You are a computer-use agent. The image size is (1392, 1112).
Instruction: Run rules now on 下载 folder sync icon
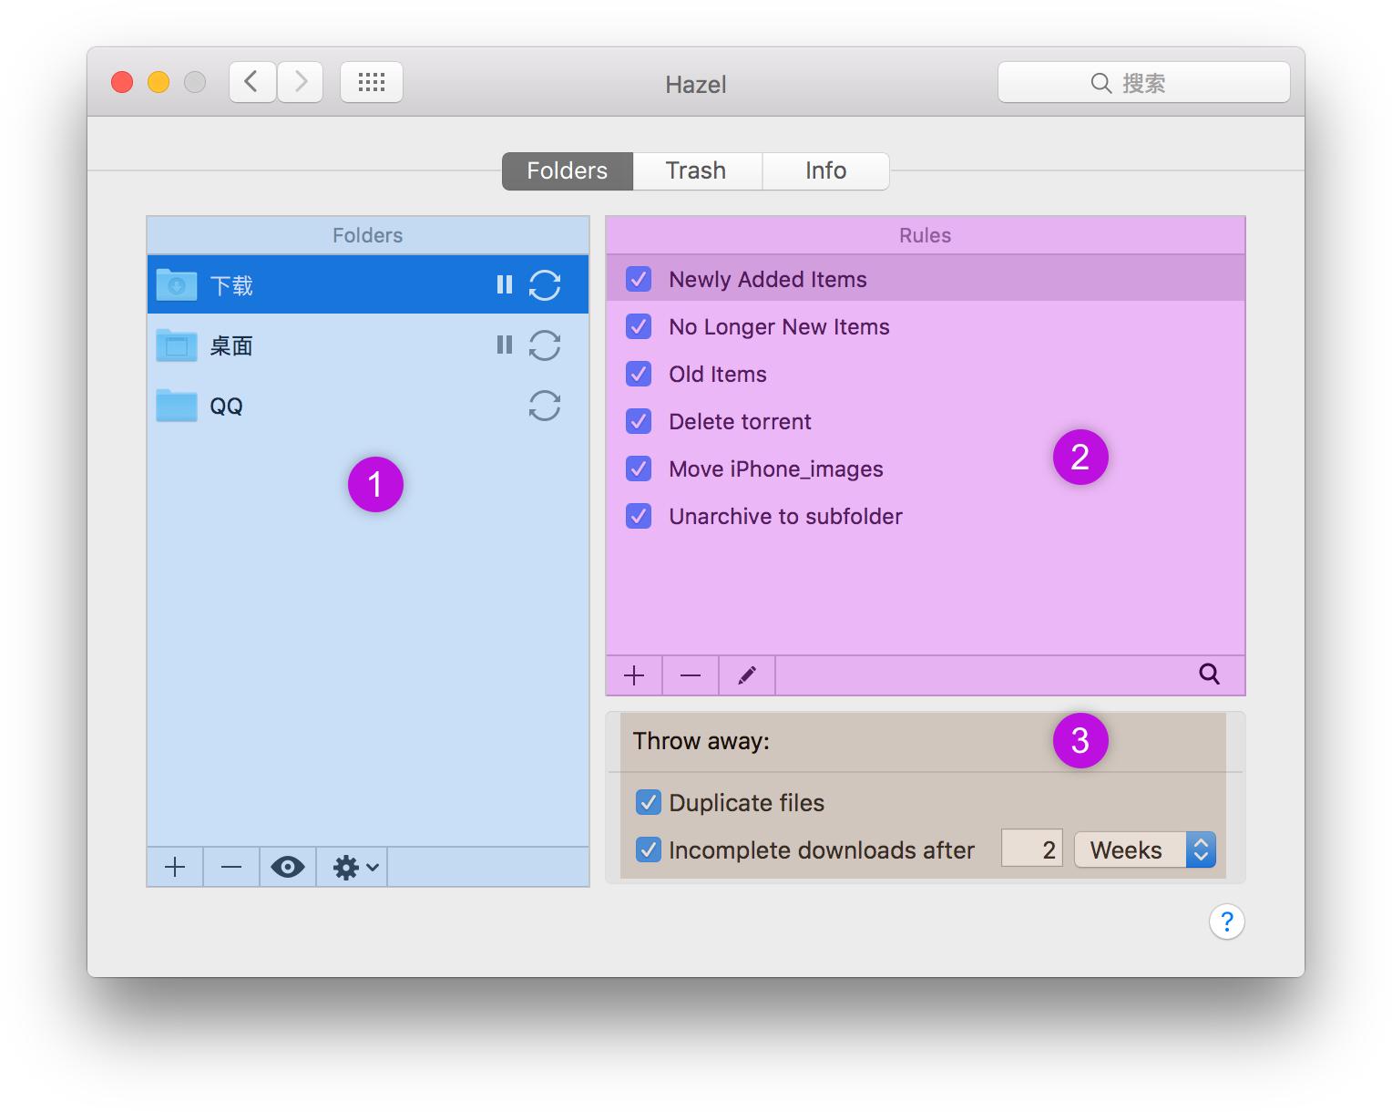pyautogui.click(x=545, y=285)
